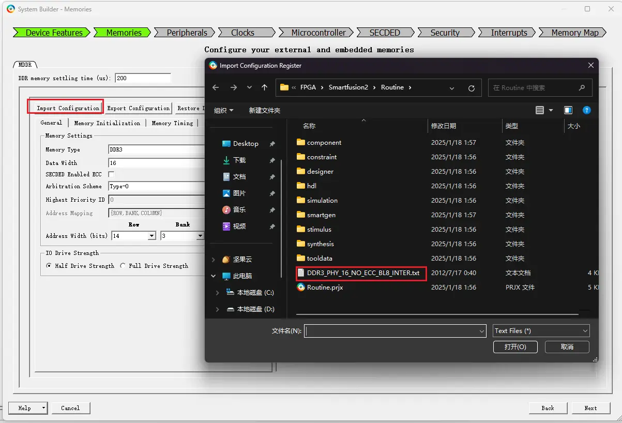Click the 打开(O) button
Viewport: 622px width, 423px height.
coord(515,347)
